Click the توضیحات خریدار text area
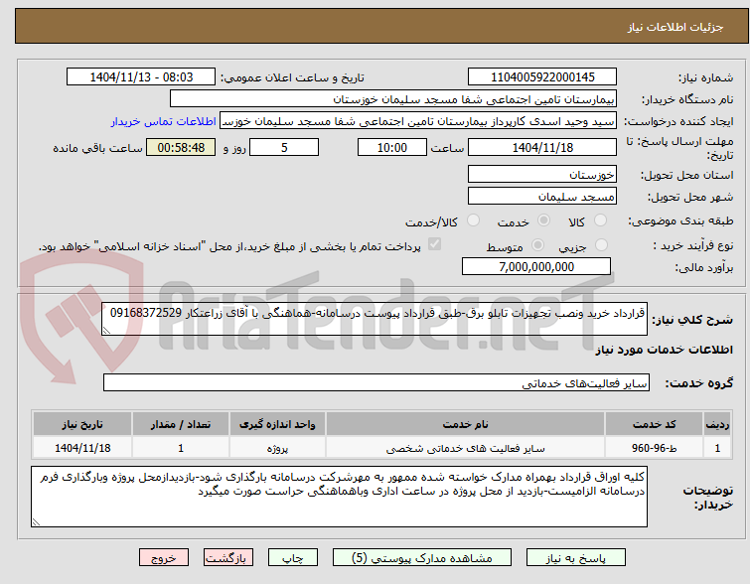The image size is (750, 584). click(x=339, y=497)
